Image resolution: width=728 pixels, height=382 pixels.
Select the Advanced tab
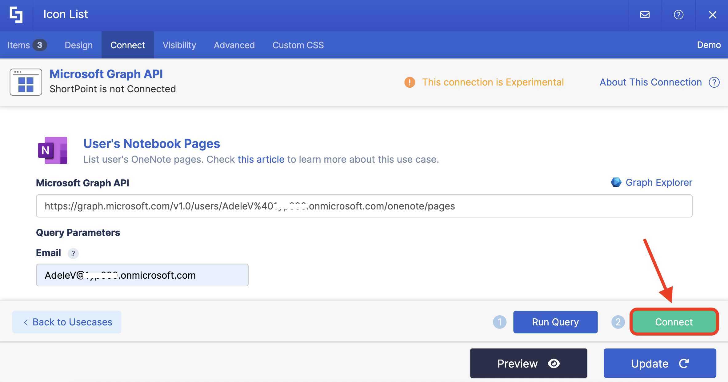coord(234,45)
